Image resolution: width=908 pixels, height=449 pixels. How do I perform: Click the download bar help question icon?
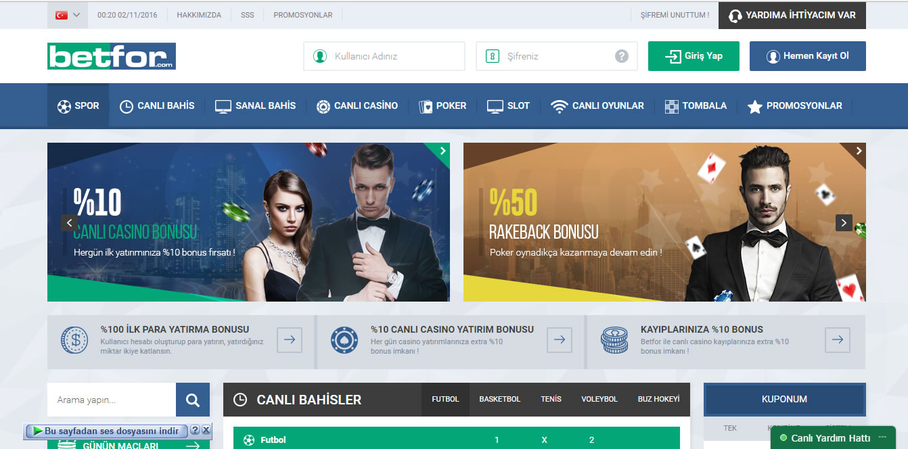[x=195, y=430]
